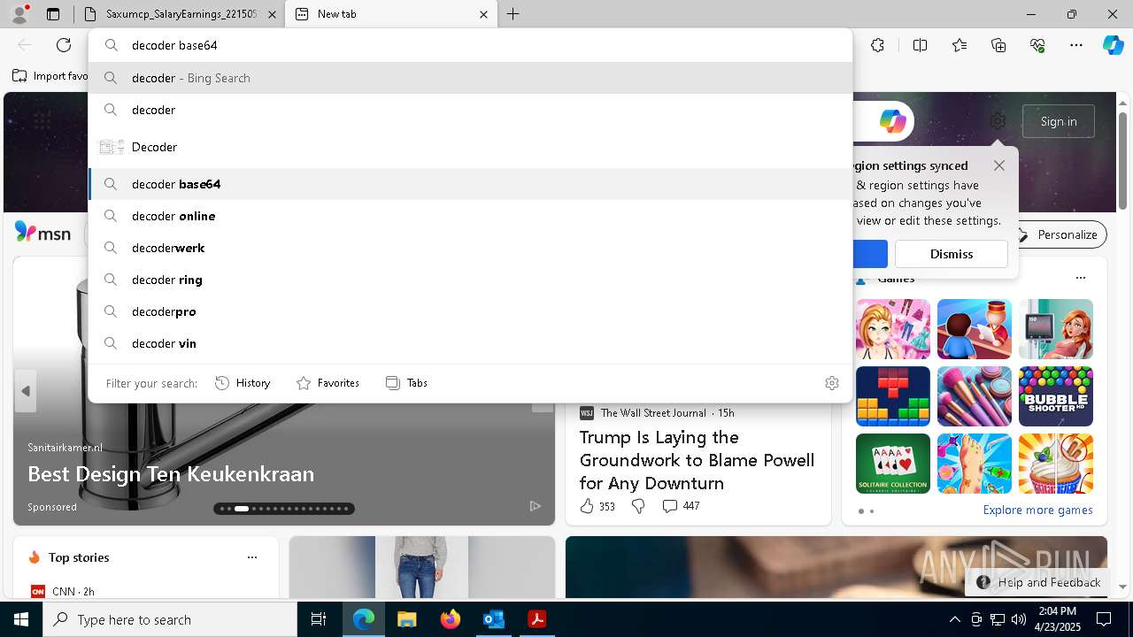Click the taskbar search box
Screen dimensions: 1133x637
point(170,619)
